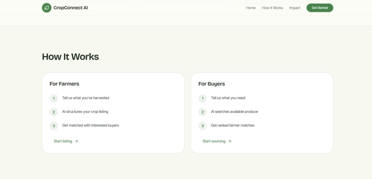Go to How It Works nav link
372x179 pixels.
pyautogui.click(x=272, y=8)
